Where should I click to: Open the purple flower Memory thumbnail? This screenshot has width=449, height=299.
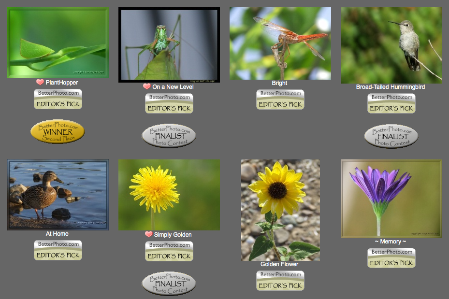[391, 199]
